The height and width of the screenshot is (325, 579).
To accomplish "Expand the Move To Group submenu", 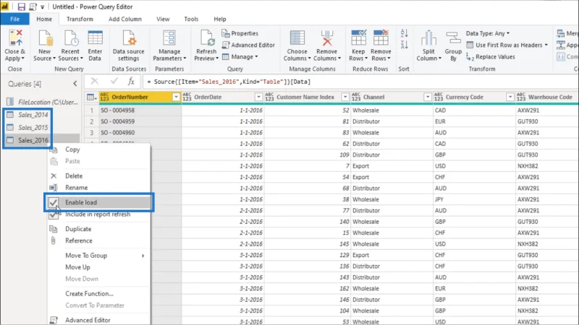I will (x=143, y=256).
